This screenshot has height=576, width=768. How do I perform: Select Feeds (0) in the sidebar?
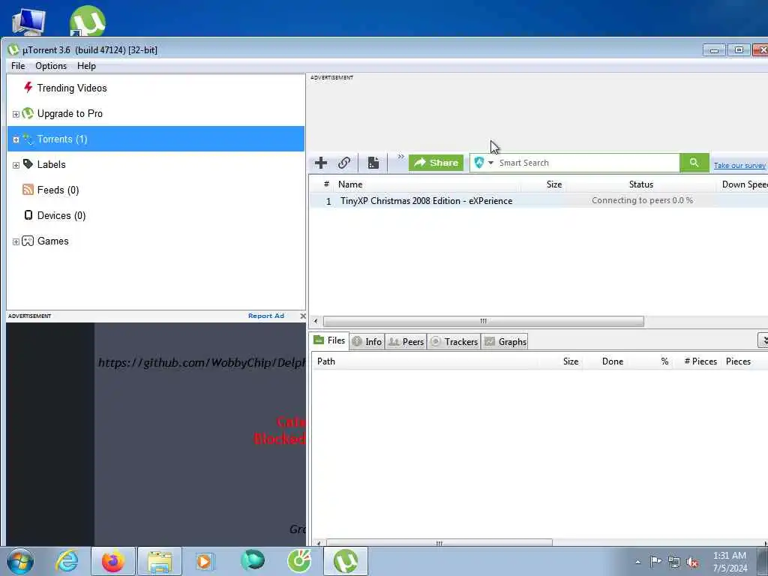point(58,190)
